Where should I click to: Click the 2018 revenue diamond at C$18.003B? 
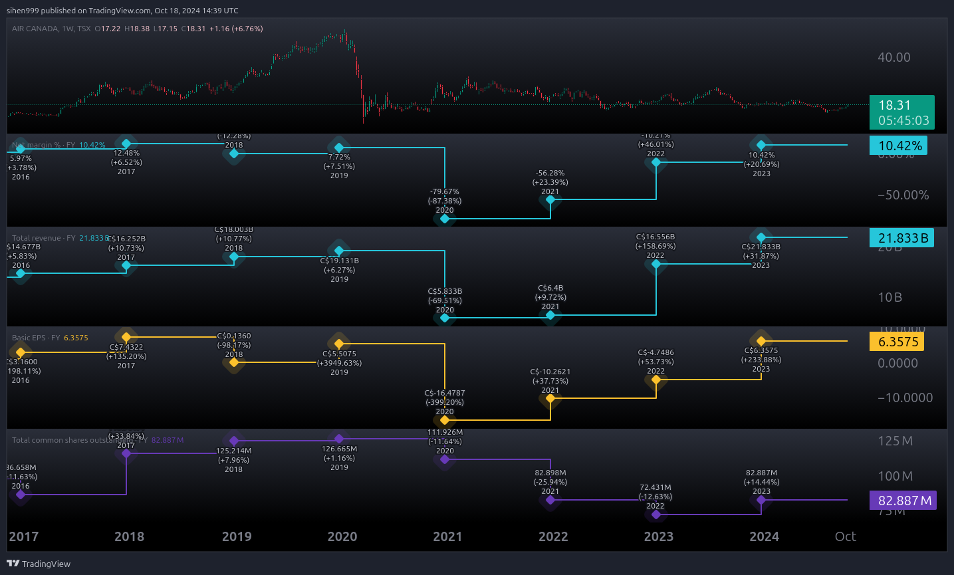pyautogui.click(x=234, y=256)
